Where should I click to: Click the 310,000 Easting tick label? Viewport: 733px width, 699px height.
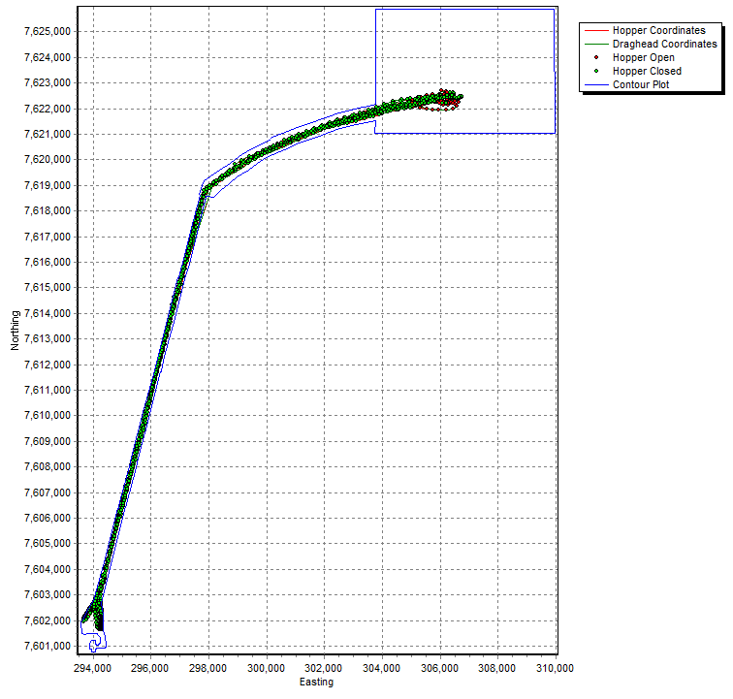pos(556,668)
